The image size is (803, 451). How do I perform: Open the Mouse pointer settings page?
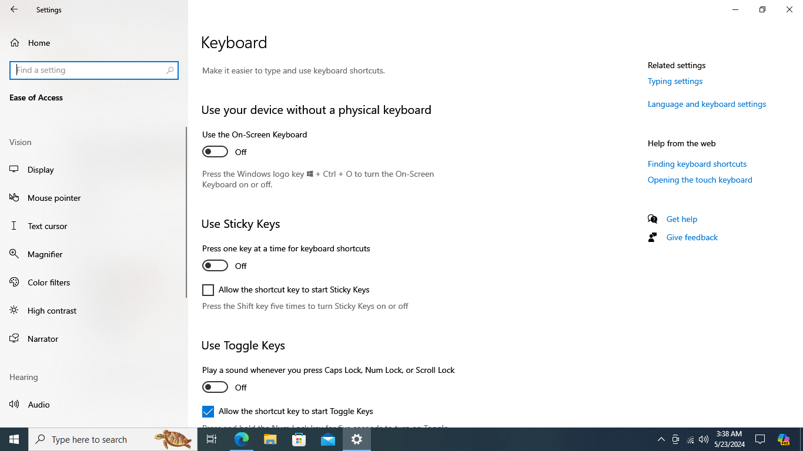[x=93, y=198]
